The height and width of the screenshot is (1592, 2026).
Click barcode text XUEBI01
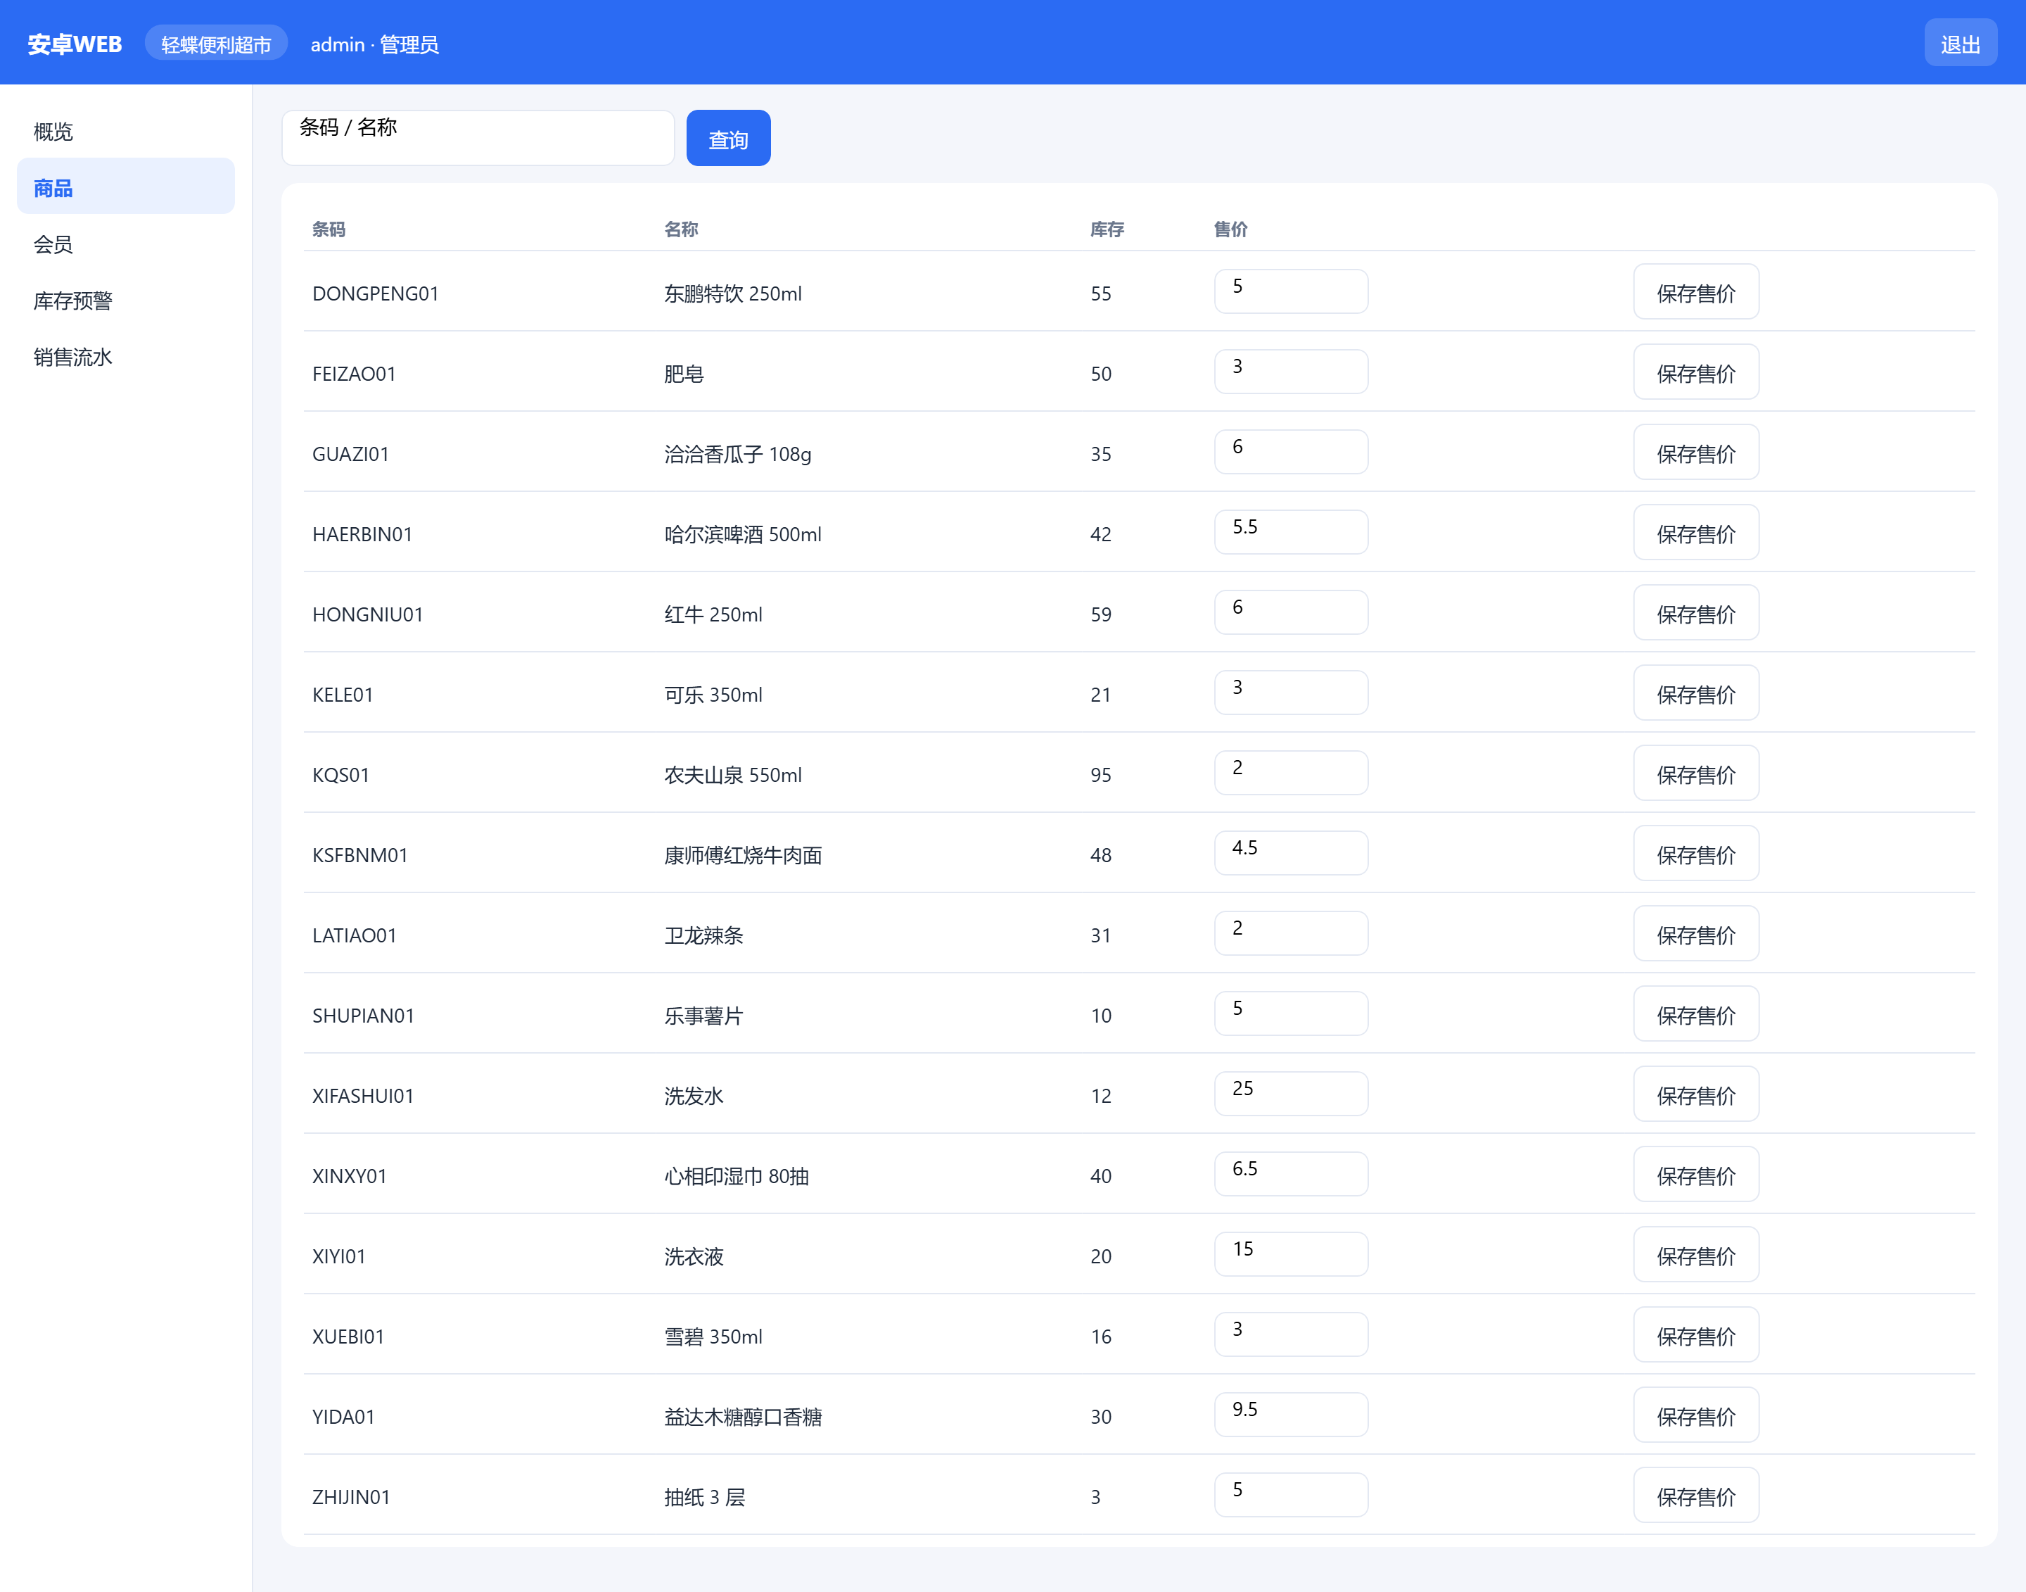[348, 1337]
